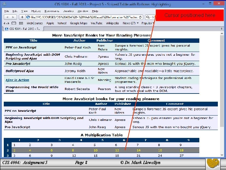The image size is (226, 170).
Task: Open the History menu
Action: [36, 11]
